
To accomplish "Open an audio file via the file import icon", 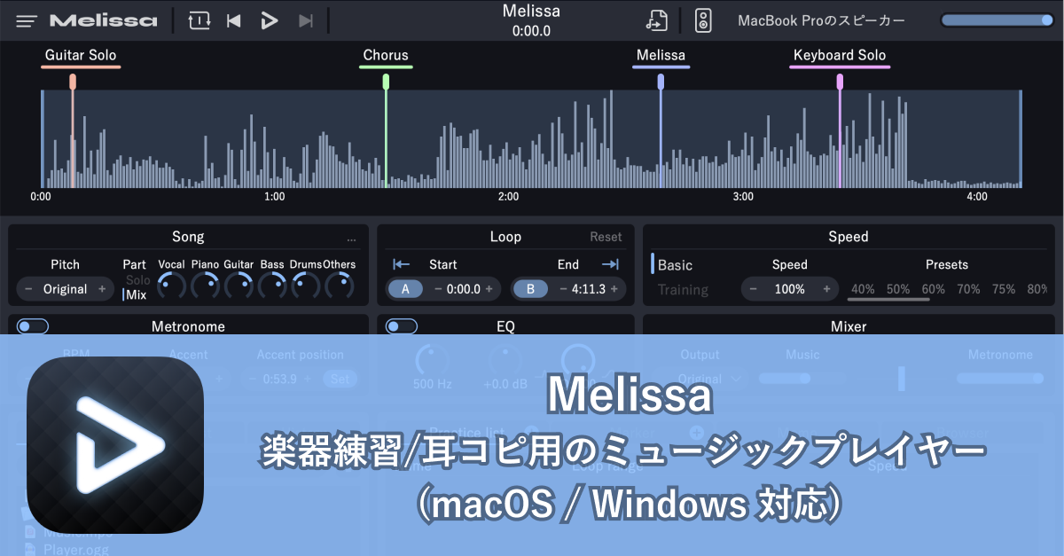I will point(656,20).
